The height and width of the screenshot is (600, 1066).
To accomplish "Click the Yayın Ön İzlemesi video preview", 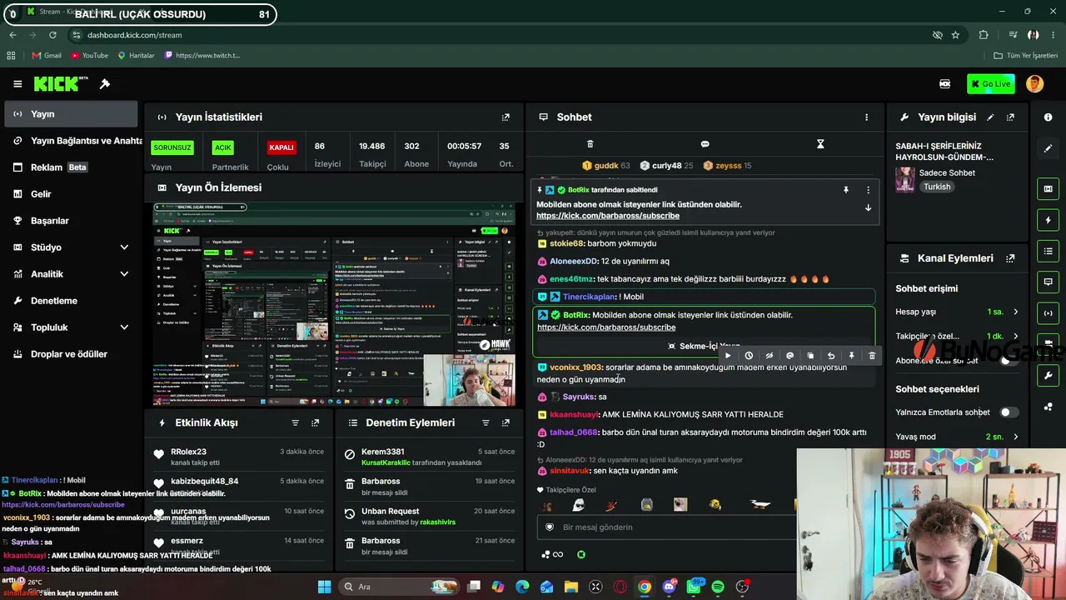I will [x=334, y=304].
